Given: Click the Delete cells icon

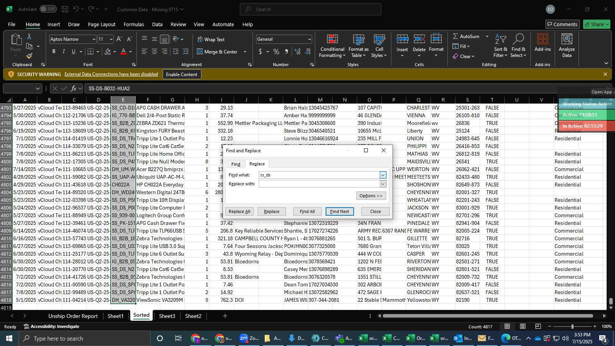Looking at the screenshot, I should [419, 39].
